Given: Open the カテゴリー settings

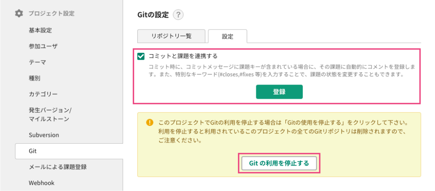Looking at the screenshot, I should [43, 94].
